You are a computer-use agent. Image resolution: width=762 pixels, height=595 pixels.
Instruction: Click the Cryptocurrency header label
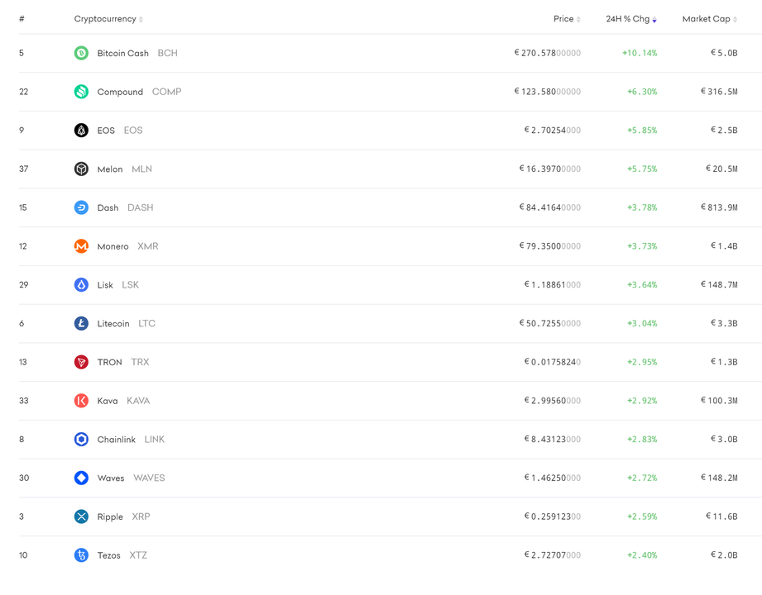(105, 19)
